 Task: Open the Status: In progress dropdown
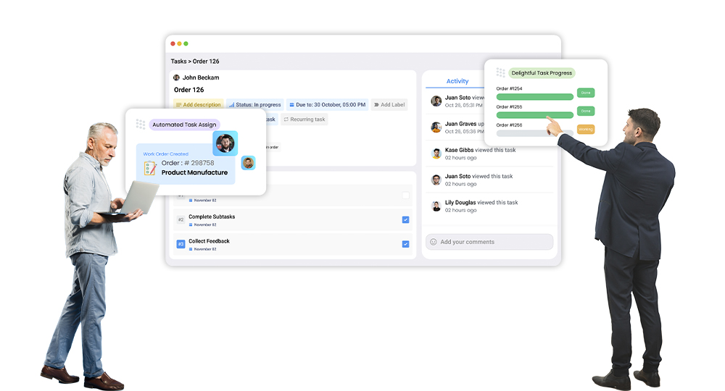click(254, 105)
